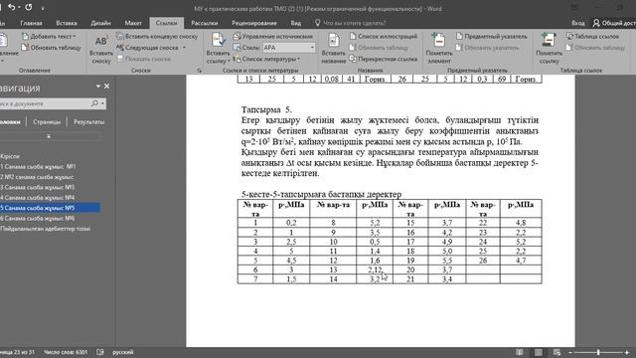Click Таблица ссылок
Image resolution: width=636 pixels, height=358 pixels.
[593, 36]
